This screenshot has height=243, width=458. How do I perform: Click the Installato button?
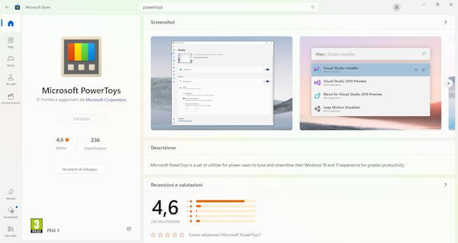[x=81, y=119]
